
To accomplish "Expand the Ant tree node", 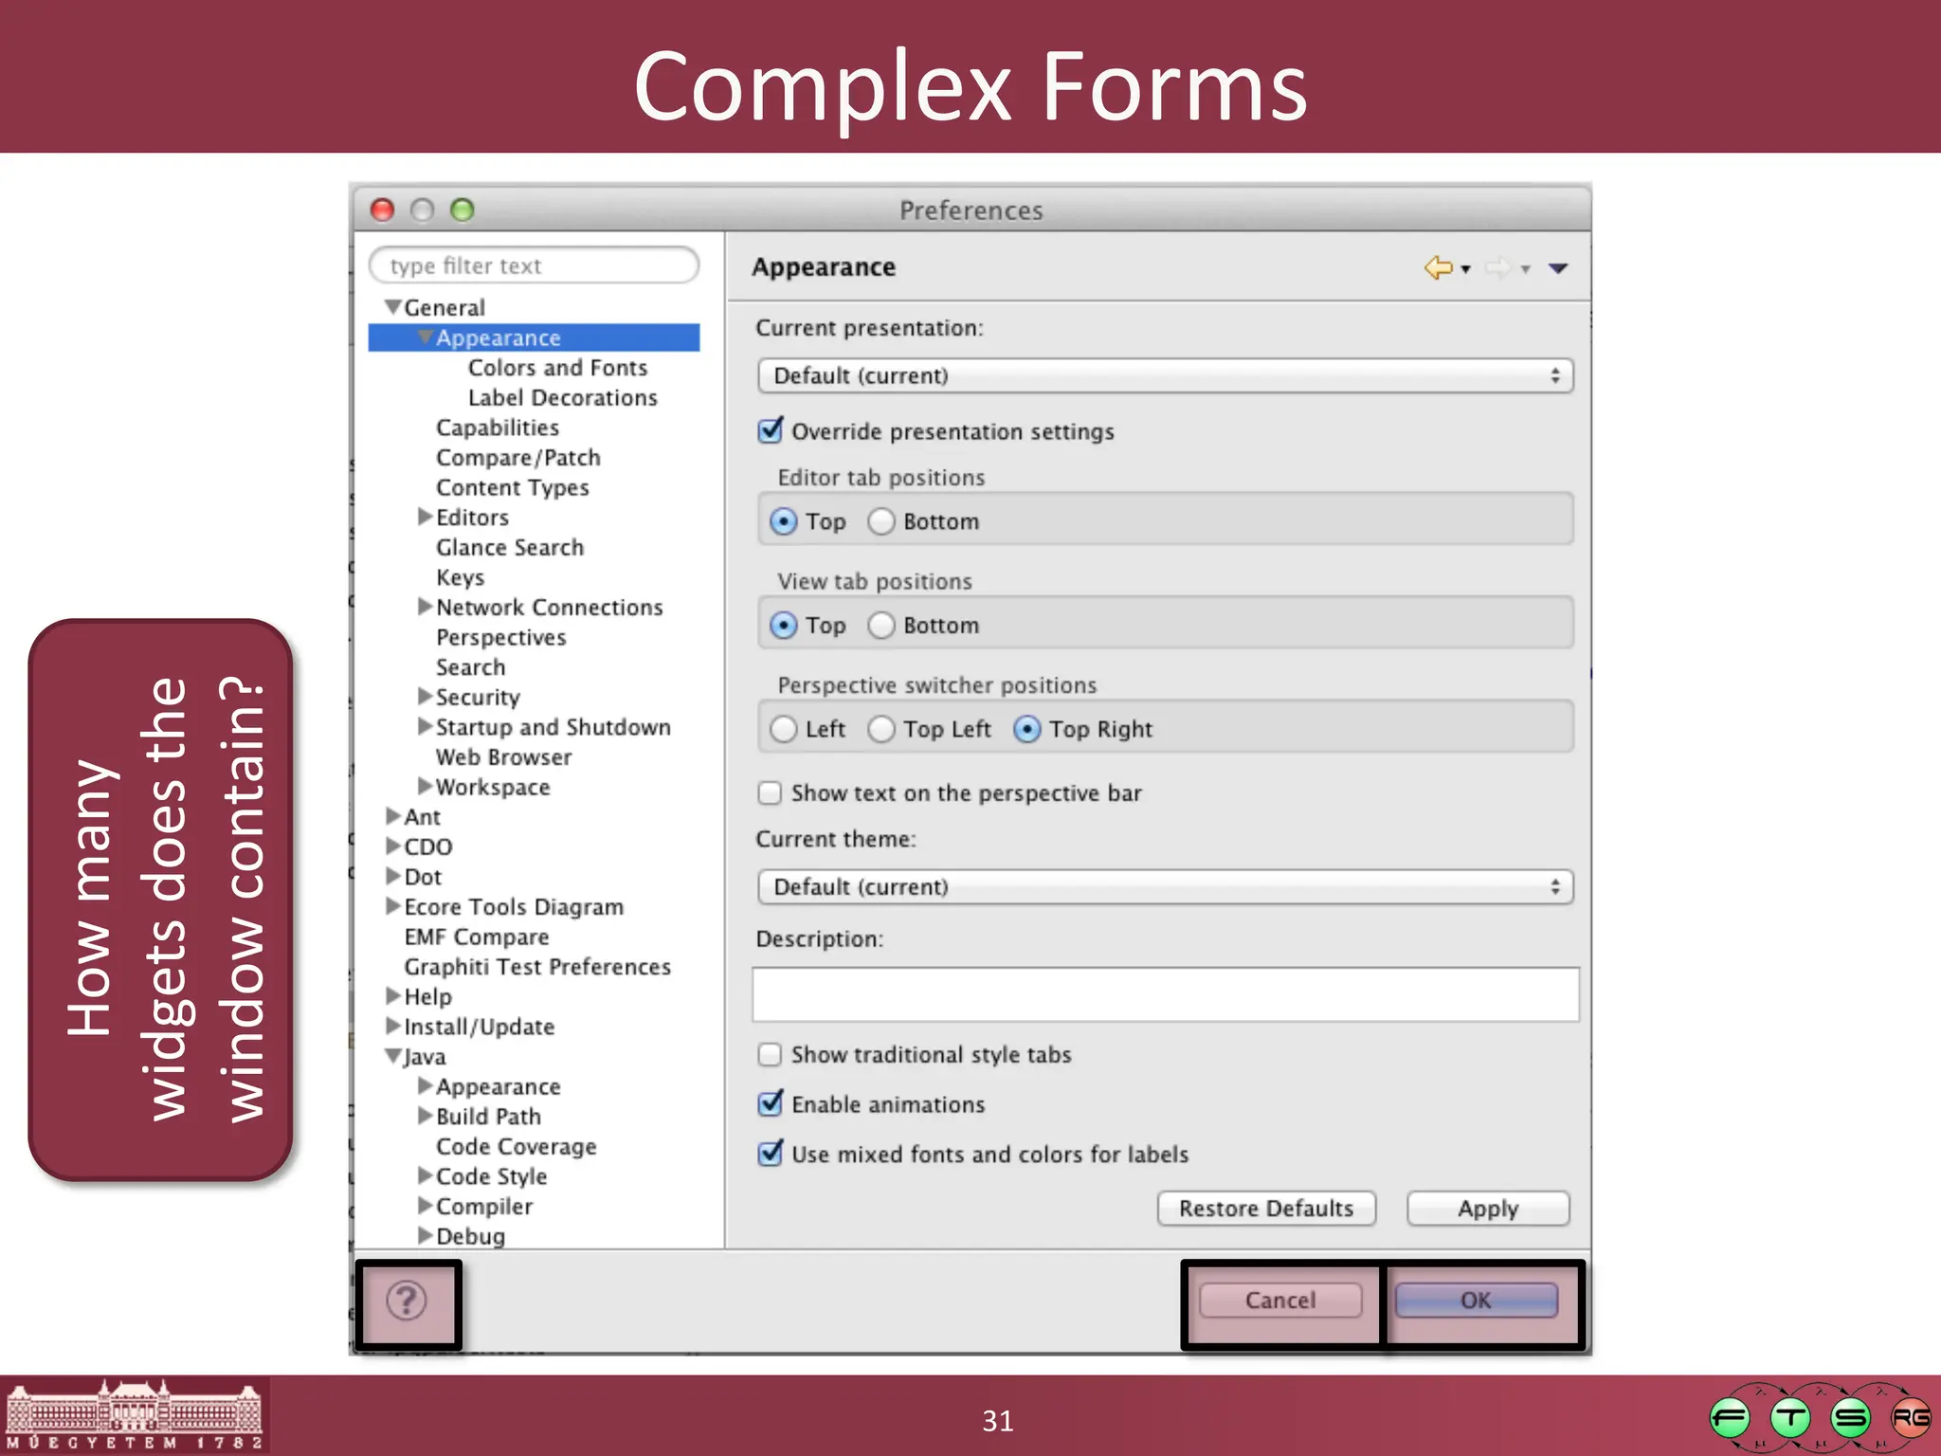I will pyautogui.click(x=393, y=816).
